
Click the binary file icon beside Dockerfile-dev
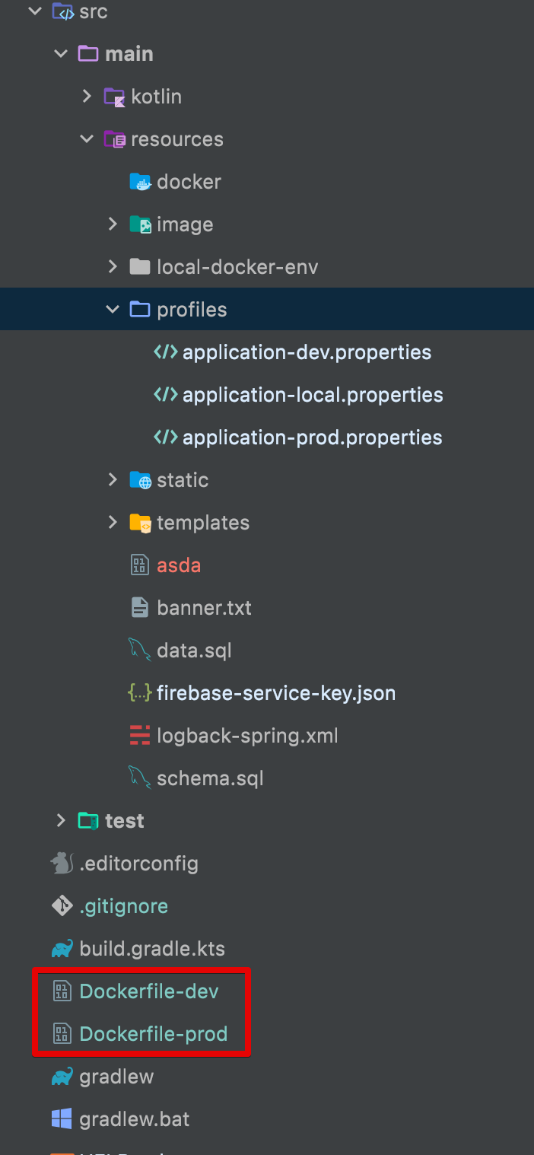[x=62, y=991]
